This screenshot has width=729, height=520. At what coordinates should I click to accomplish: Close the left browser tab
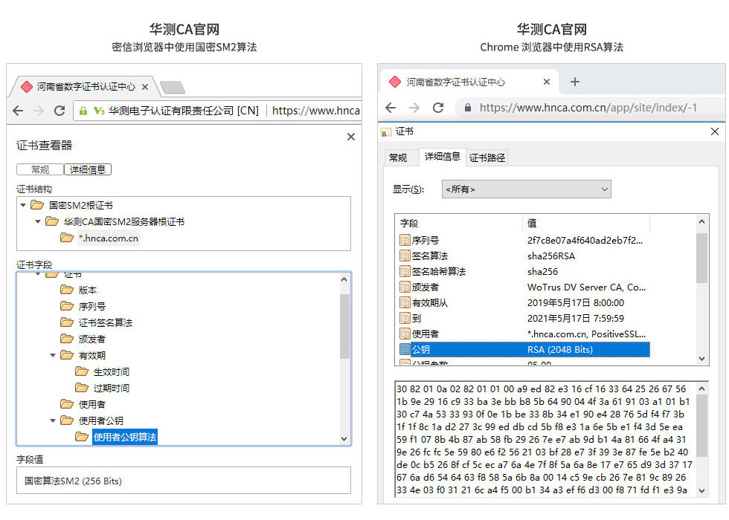pyautogui.click(x=144, y=87)
